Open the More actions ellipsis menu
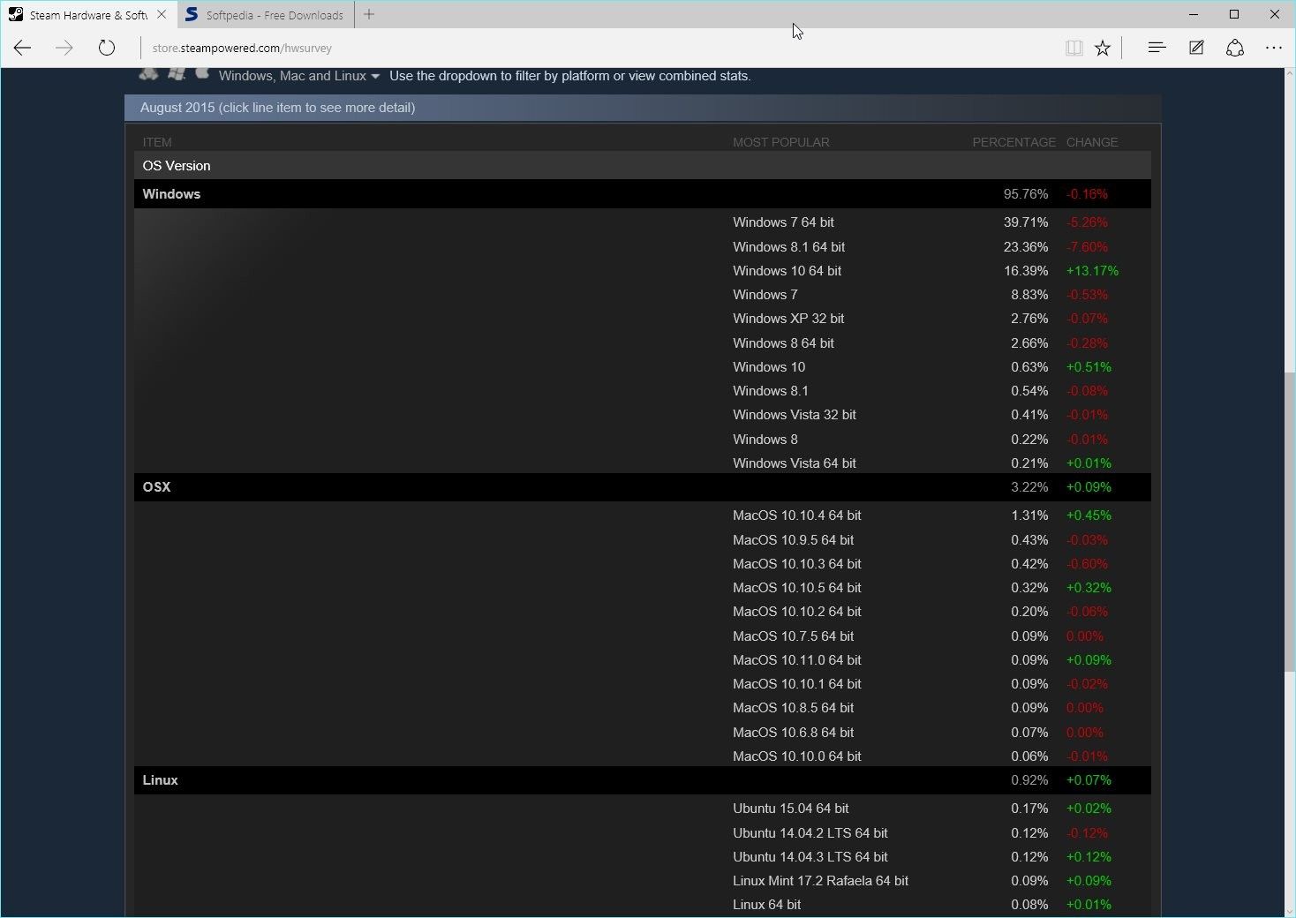 (1273, 48)
